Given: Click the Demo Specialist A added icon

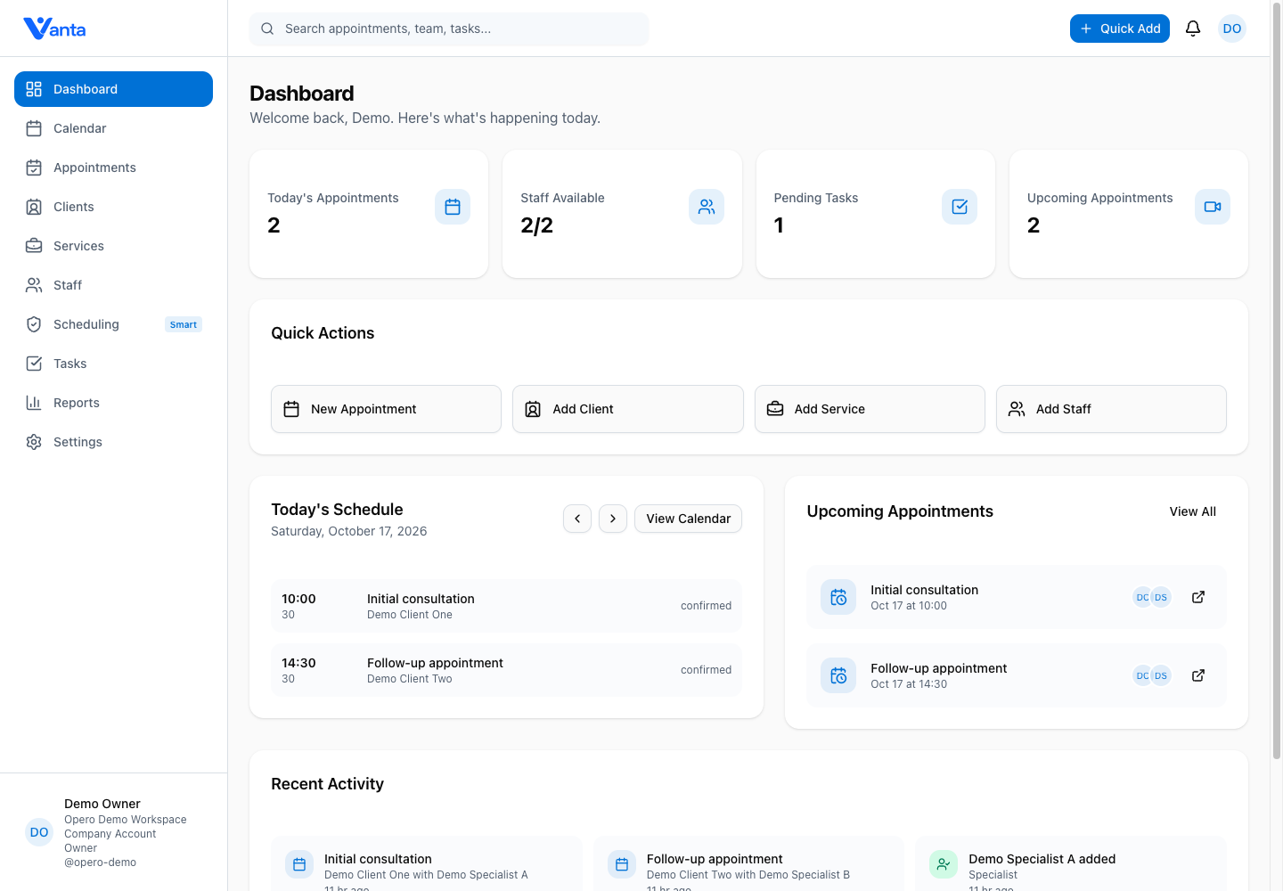Looking at the screenshot, I should [944, 864].
